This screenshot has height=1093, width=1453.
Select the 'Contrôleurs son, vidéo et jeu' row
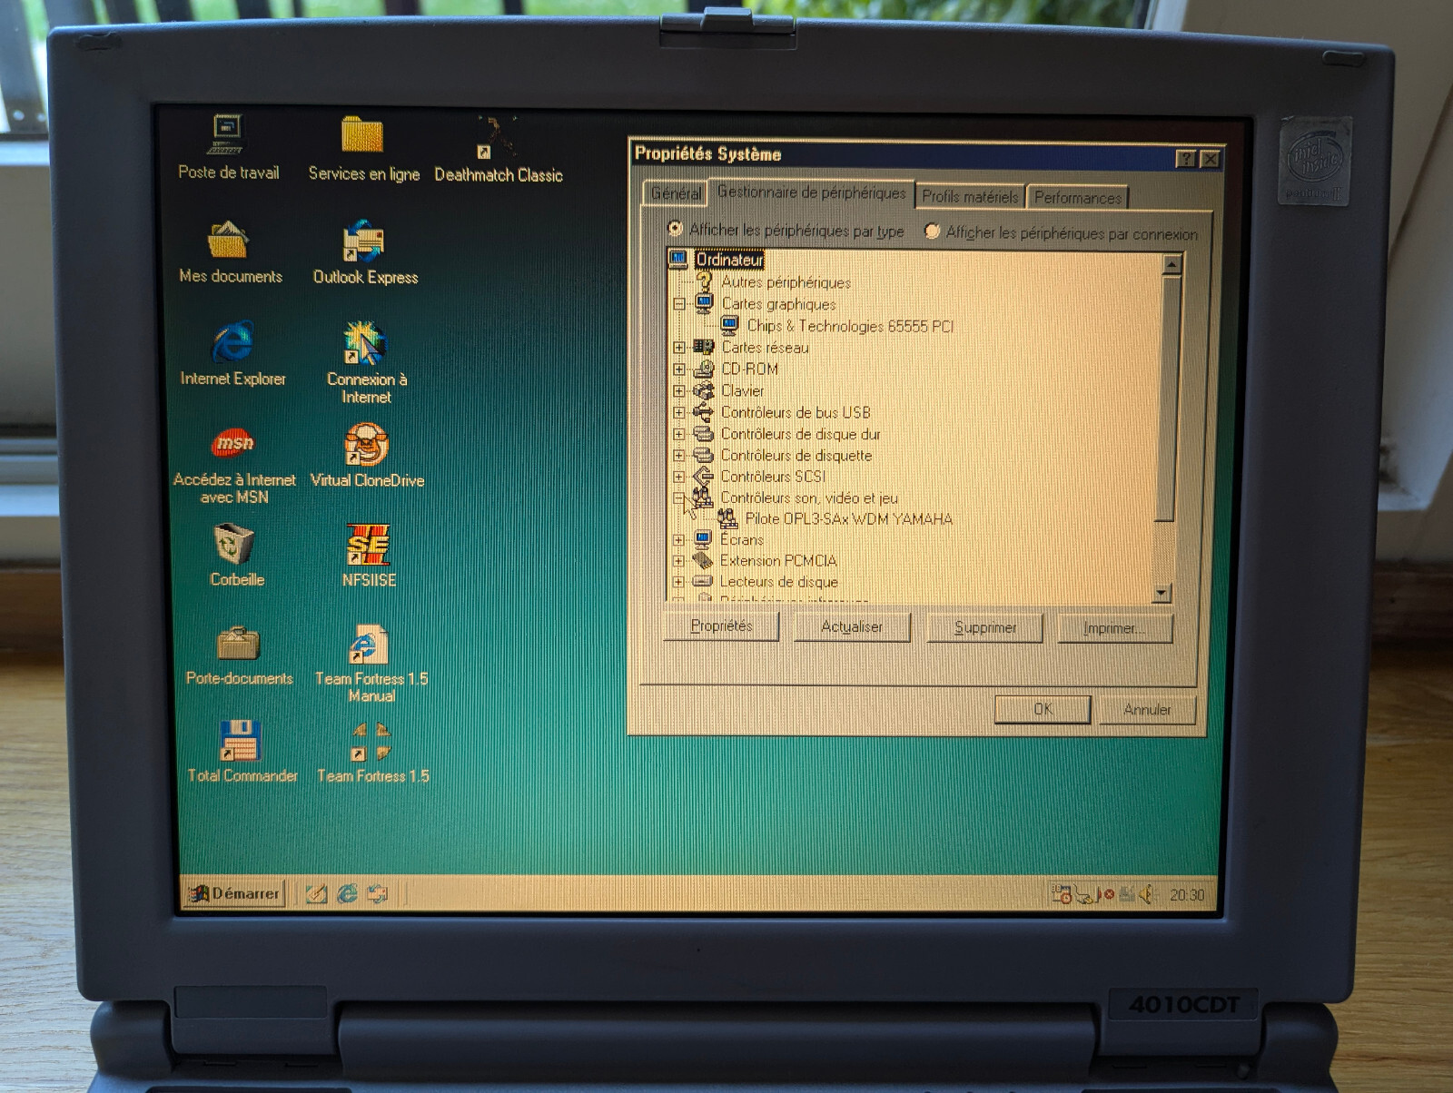[808, 497]
